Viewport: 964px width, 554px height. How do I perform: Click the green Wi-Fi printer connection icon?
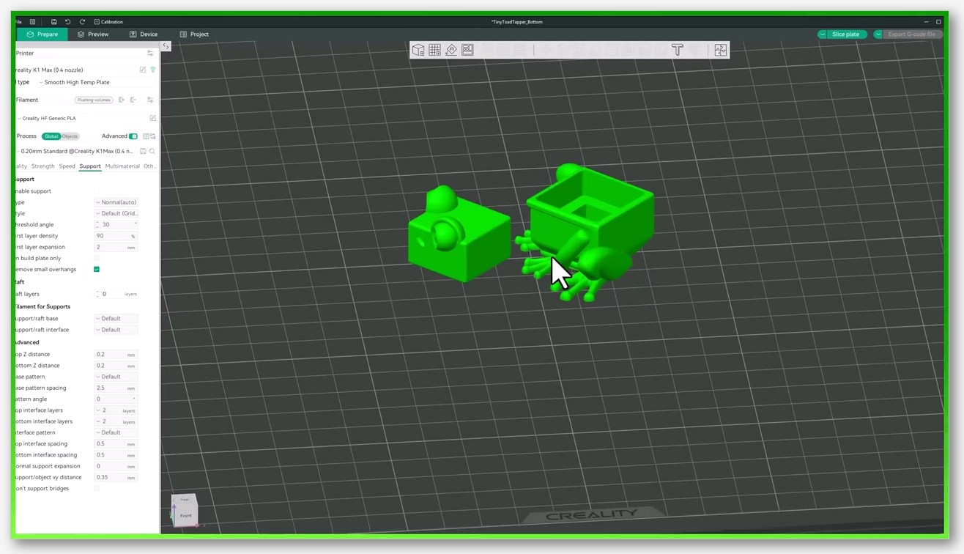coord(152,70)
